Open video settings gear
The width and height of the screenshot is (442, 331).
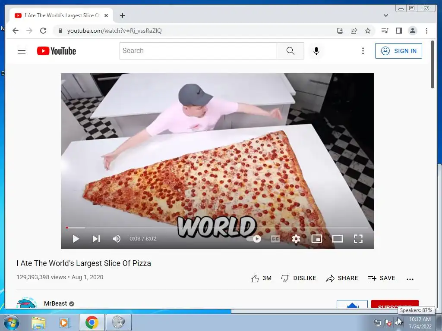[x=296, y=239]
